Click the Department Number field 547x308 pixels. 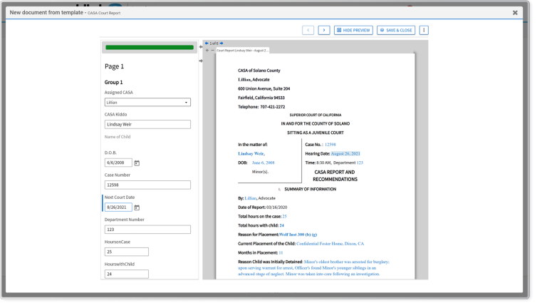pos(147,230)
